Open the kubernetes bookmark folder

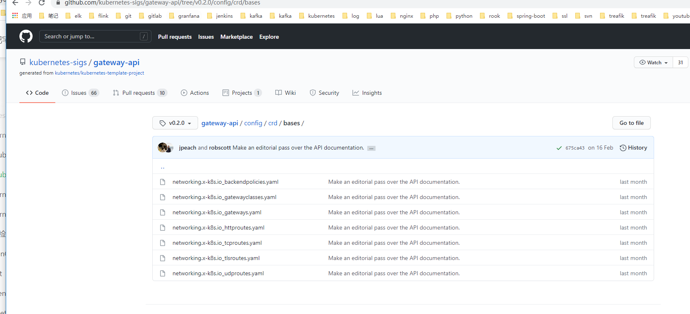click(317, 16)
